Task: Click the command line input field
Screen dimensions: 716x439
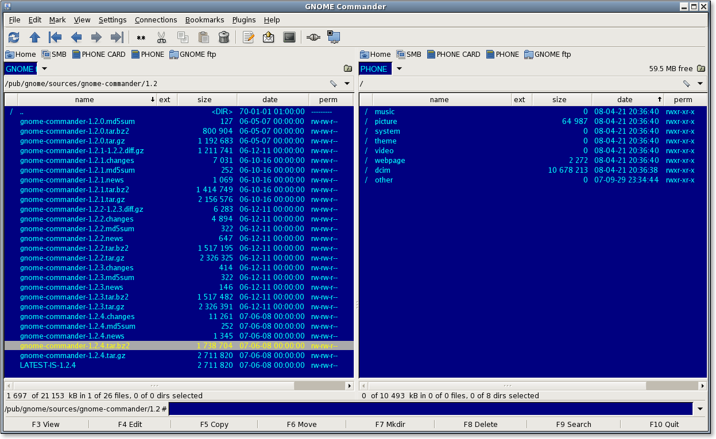Action: pyautogui.click(x=431, y=409)
